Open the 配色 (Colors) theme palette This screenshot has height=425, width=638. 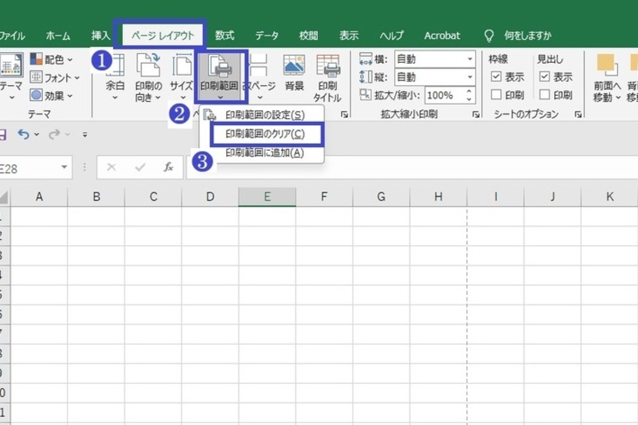tap(52, 59)
